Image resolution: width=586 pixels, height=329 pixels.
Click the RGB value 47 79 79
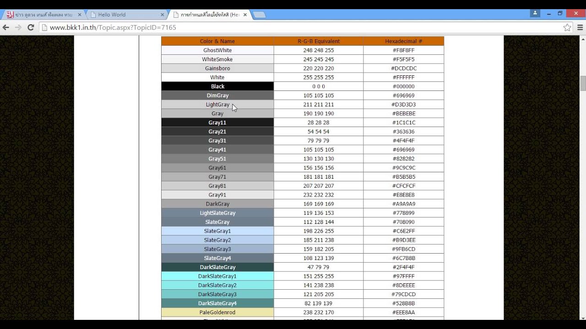[319, 267]
